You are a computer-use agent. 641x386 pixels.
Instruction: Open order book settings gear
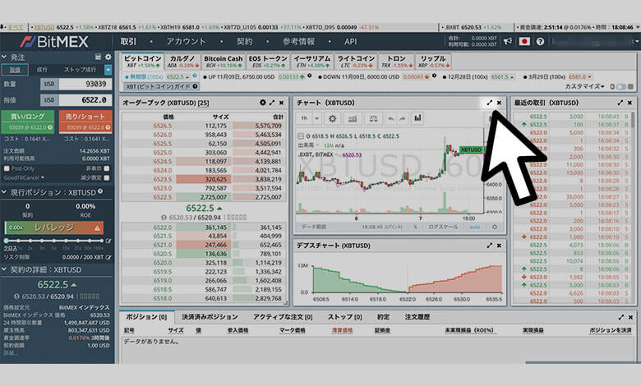click(262, 103)
